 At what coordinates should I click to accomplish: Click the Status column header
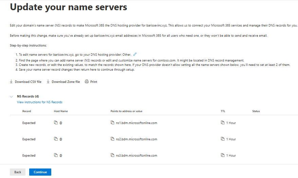(256, 111)
